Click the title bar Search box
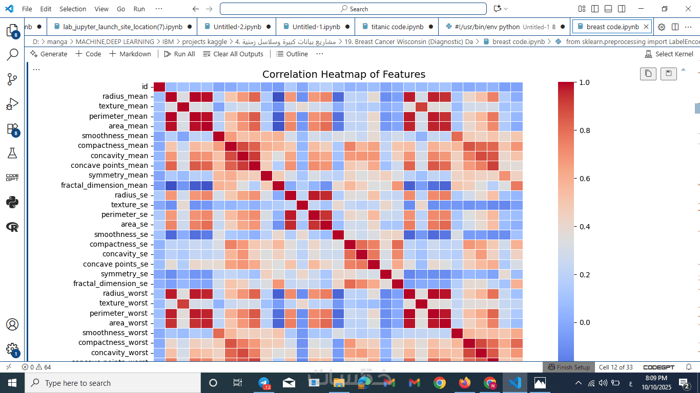The width and height of the screenshot is (700, 393). pyautogui.click(x=353, y=9)
